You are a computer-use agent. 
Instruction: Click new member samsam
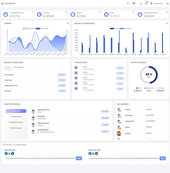pos(129,116)
